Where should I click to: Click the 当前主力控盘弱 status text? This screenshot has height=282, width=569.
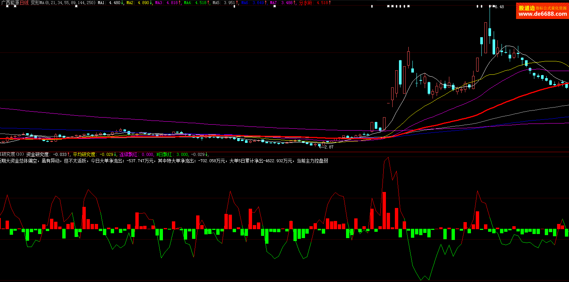(x=312, y=161)
